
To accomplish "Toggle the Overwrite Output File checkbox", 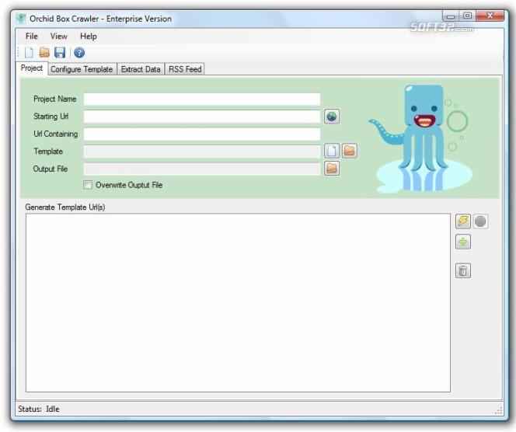I will (x=88, y=185).
